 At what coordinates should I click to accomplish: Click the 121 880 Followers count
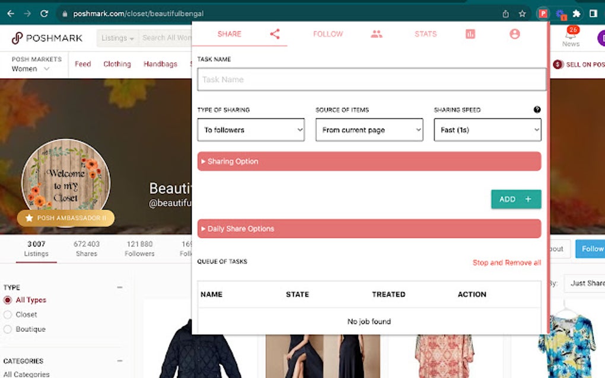click(139, 248)
